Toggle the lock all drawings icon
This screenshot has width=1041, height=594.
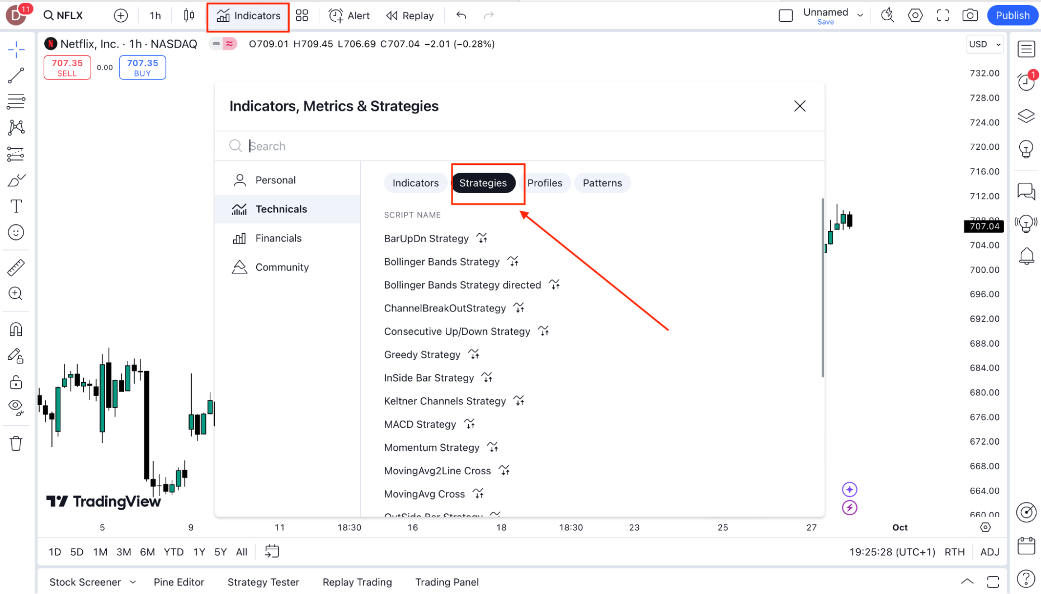coord(16,383)
